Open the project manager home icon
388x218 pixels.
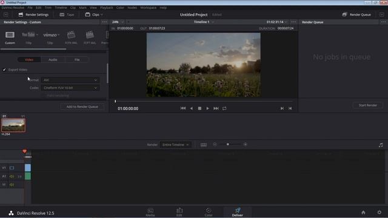[363, 213]
